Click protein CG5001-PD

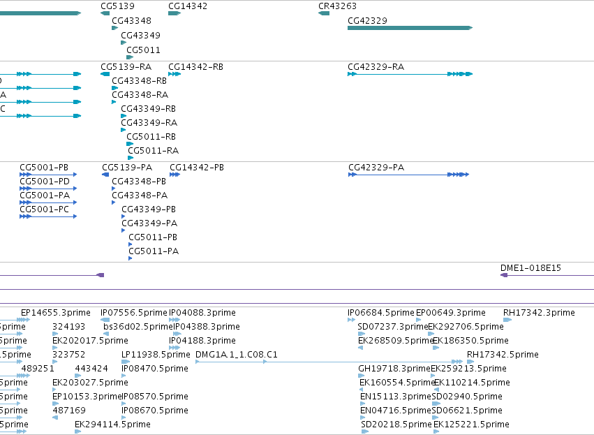coord(48,189)
